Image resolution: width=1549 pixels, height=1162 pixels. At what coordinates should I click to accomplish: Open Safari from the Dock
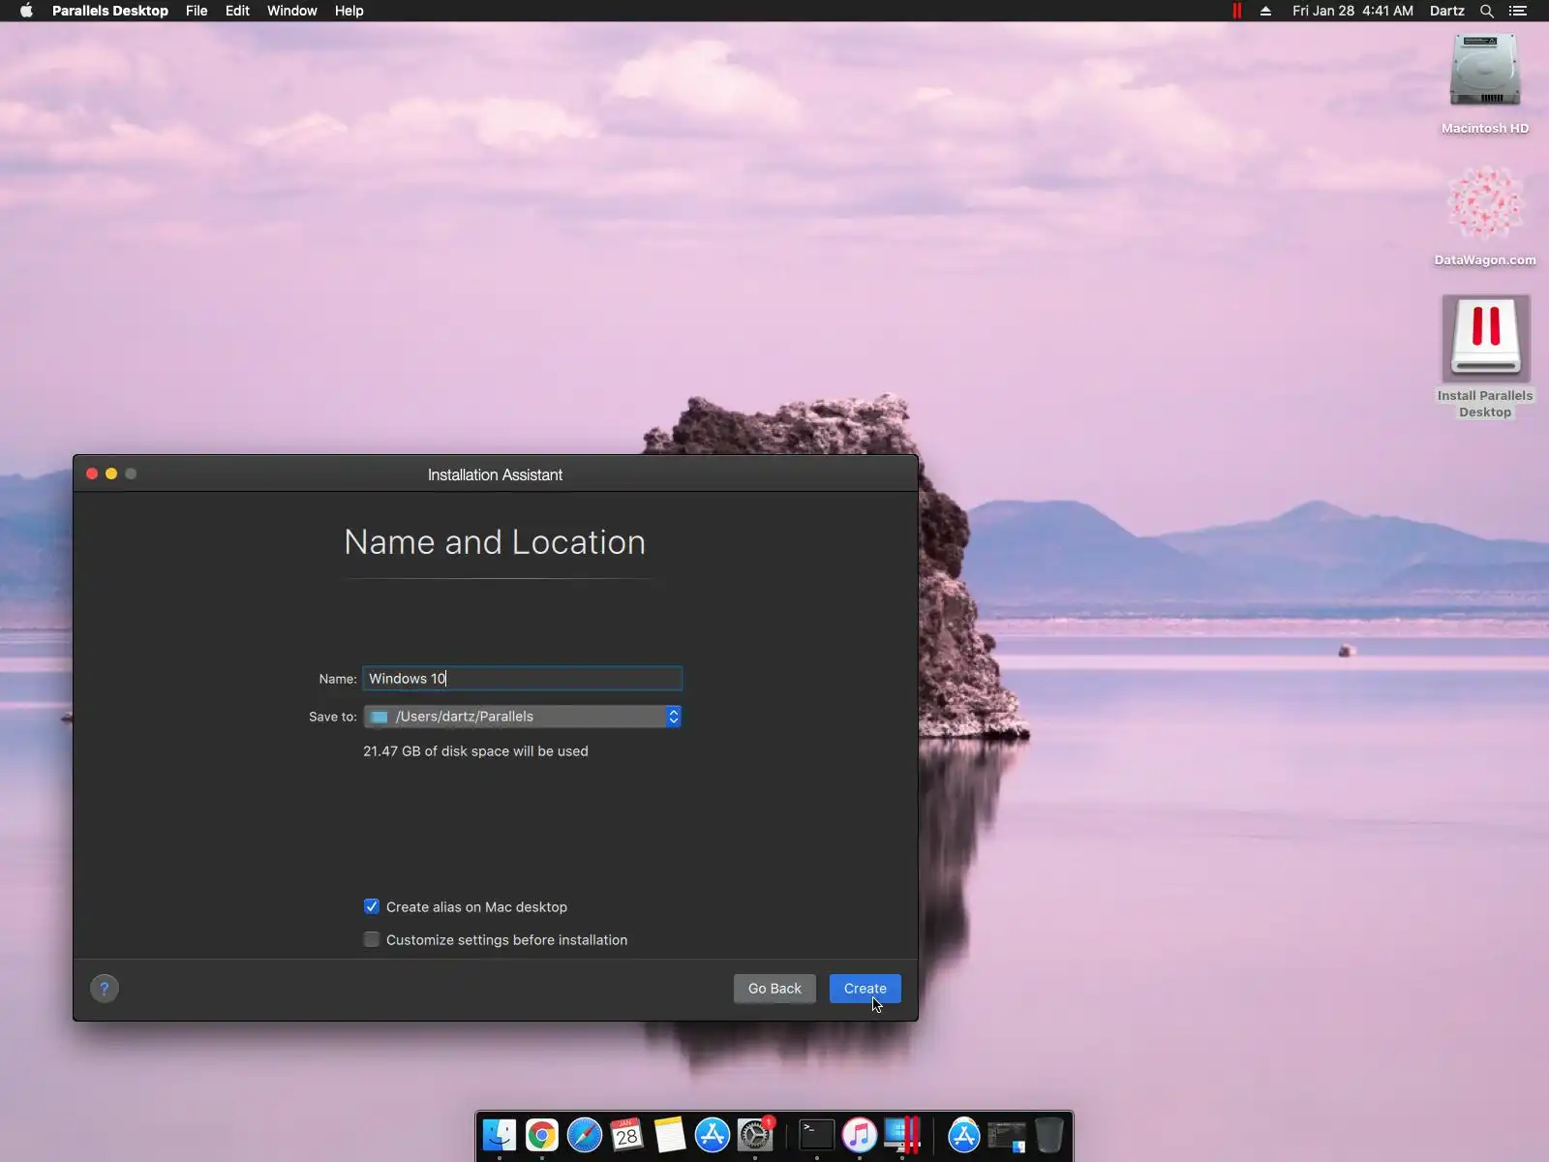(585, 1135)
